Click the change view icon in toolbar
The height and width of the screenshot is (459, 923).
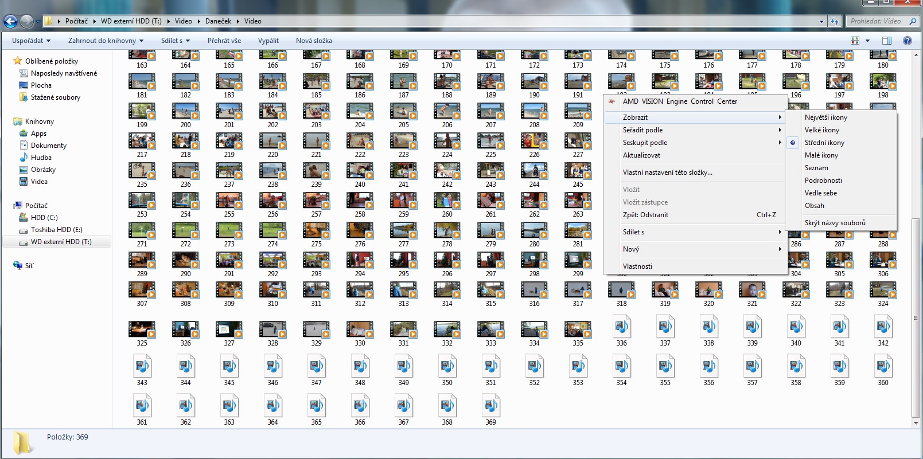tap(855, 41)
